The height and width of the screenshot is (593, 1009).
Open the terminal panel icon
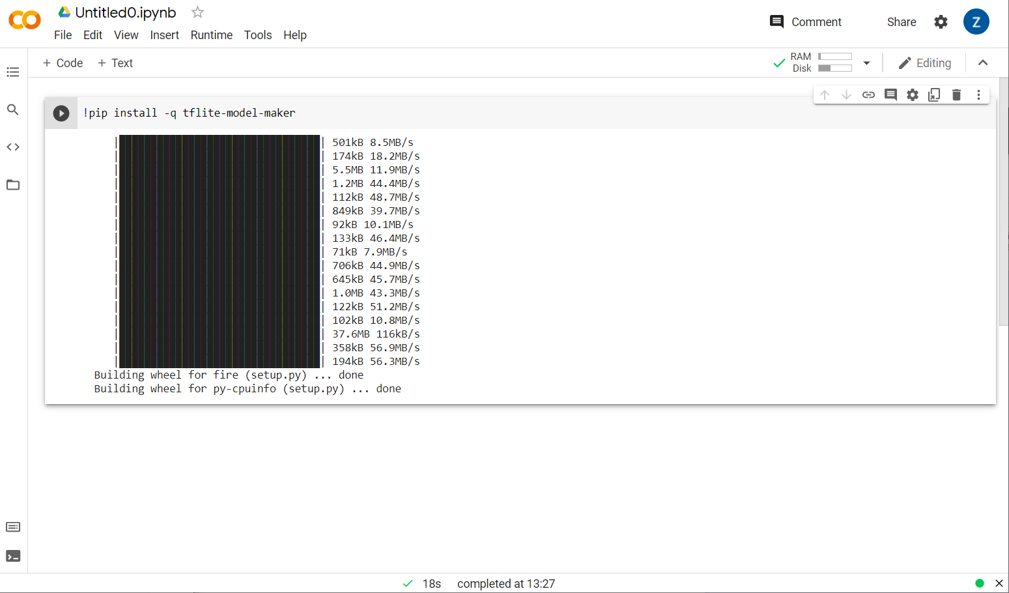13,556
